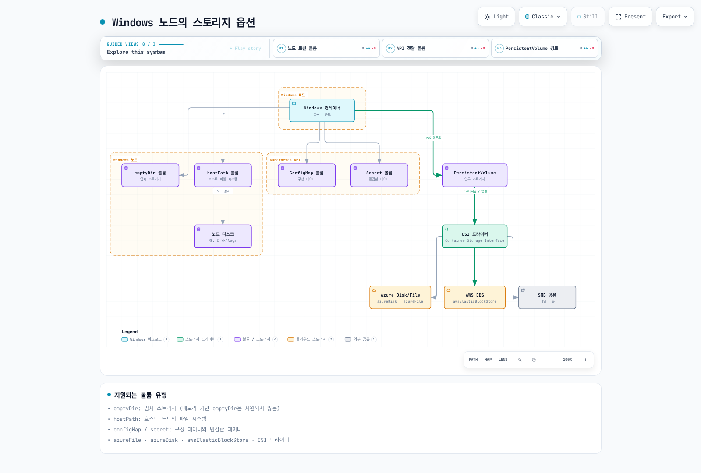Click the hostPath bullet line

[x=160, y=419]
